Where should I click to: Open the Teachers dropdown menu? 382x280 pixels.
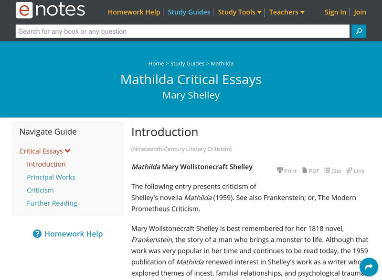pos(286,12)
